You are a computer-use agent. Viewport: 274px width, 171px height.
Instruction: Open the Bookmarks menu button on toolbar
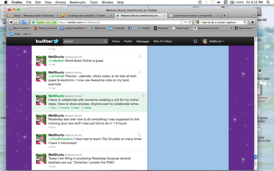click(x=245, y=28)
